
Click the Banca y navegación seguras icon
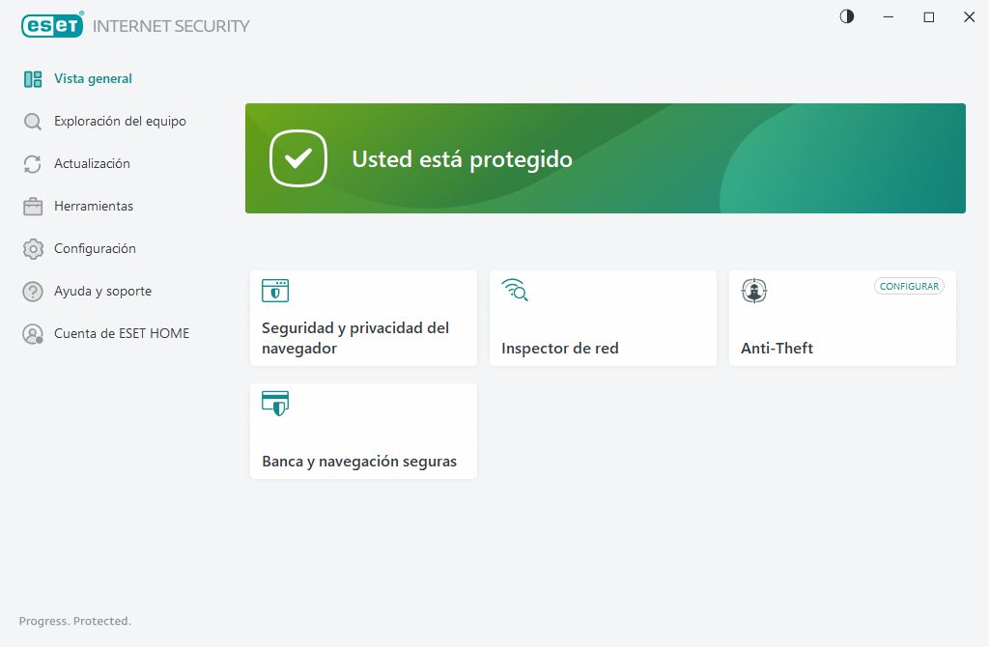coord(274,403)
